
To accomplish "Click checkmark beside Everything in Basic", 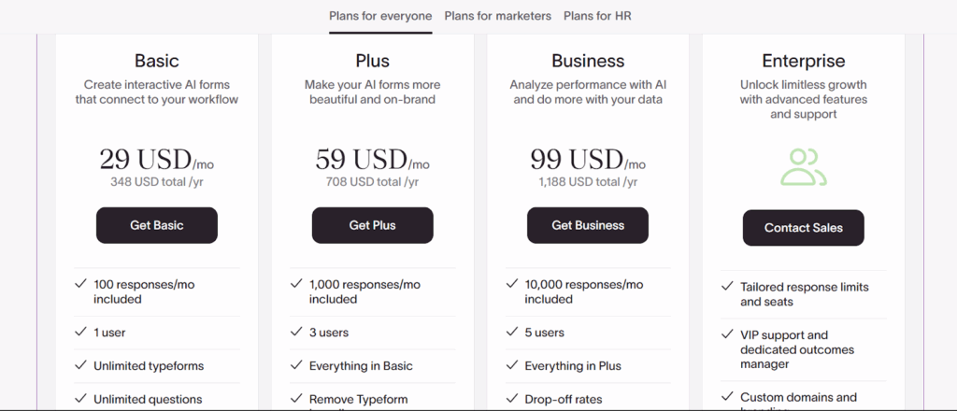I will coord(296,365).
